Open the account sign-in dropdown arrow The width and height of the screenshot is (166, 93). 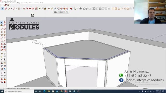[x=77, y=9]
